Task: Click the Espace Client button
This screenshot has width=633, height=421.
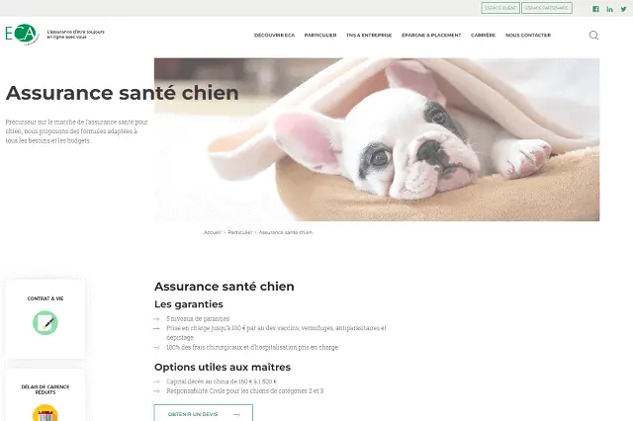Action: tap(500, 8)
